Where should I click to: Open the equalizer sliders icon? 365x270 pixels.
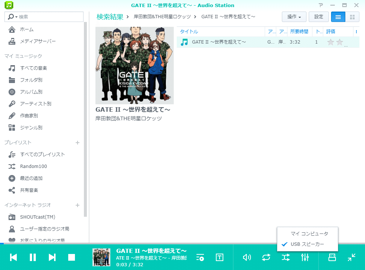pos(305,257)
